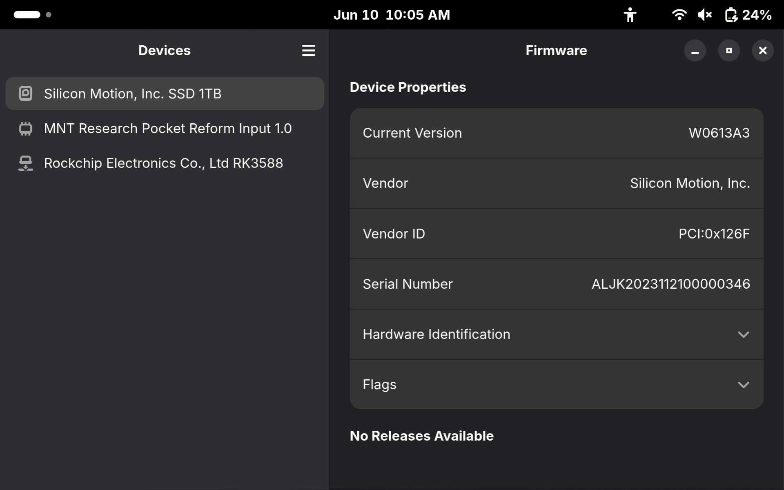Click the SSD drive icon
This screenshot has width=784, height=490.
coord(26,94)
